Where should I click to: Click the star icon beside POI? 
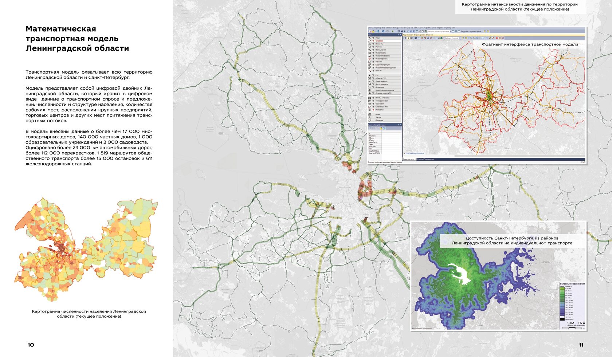click(369, 75)
